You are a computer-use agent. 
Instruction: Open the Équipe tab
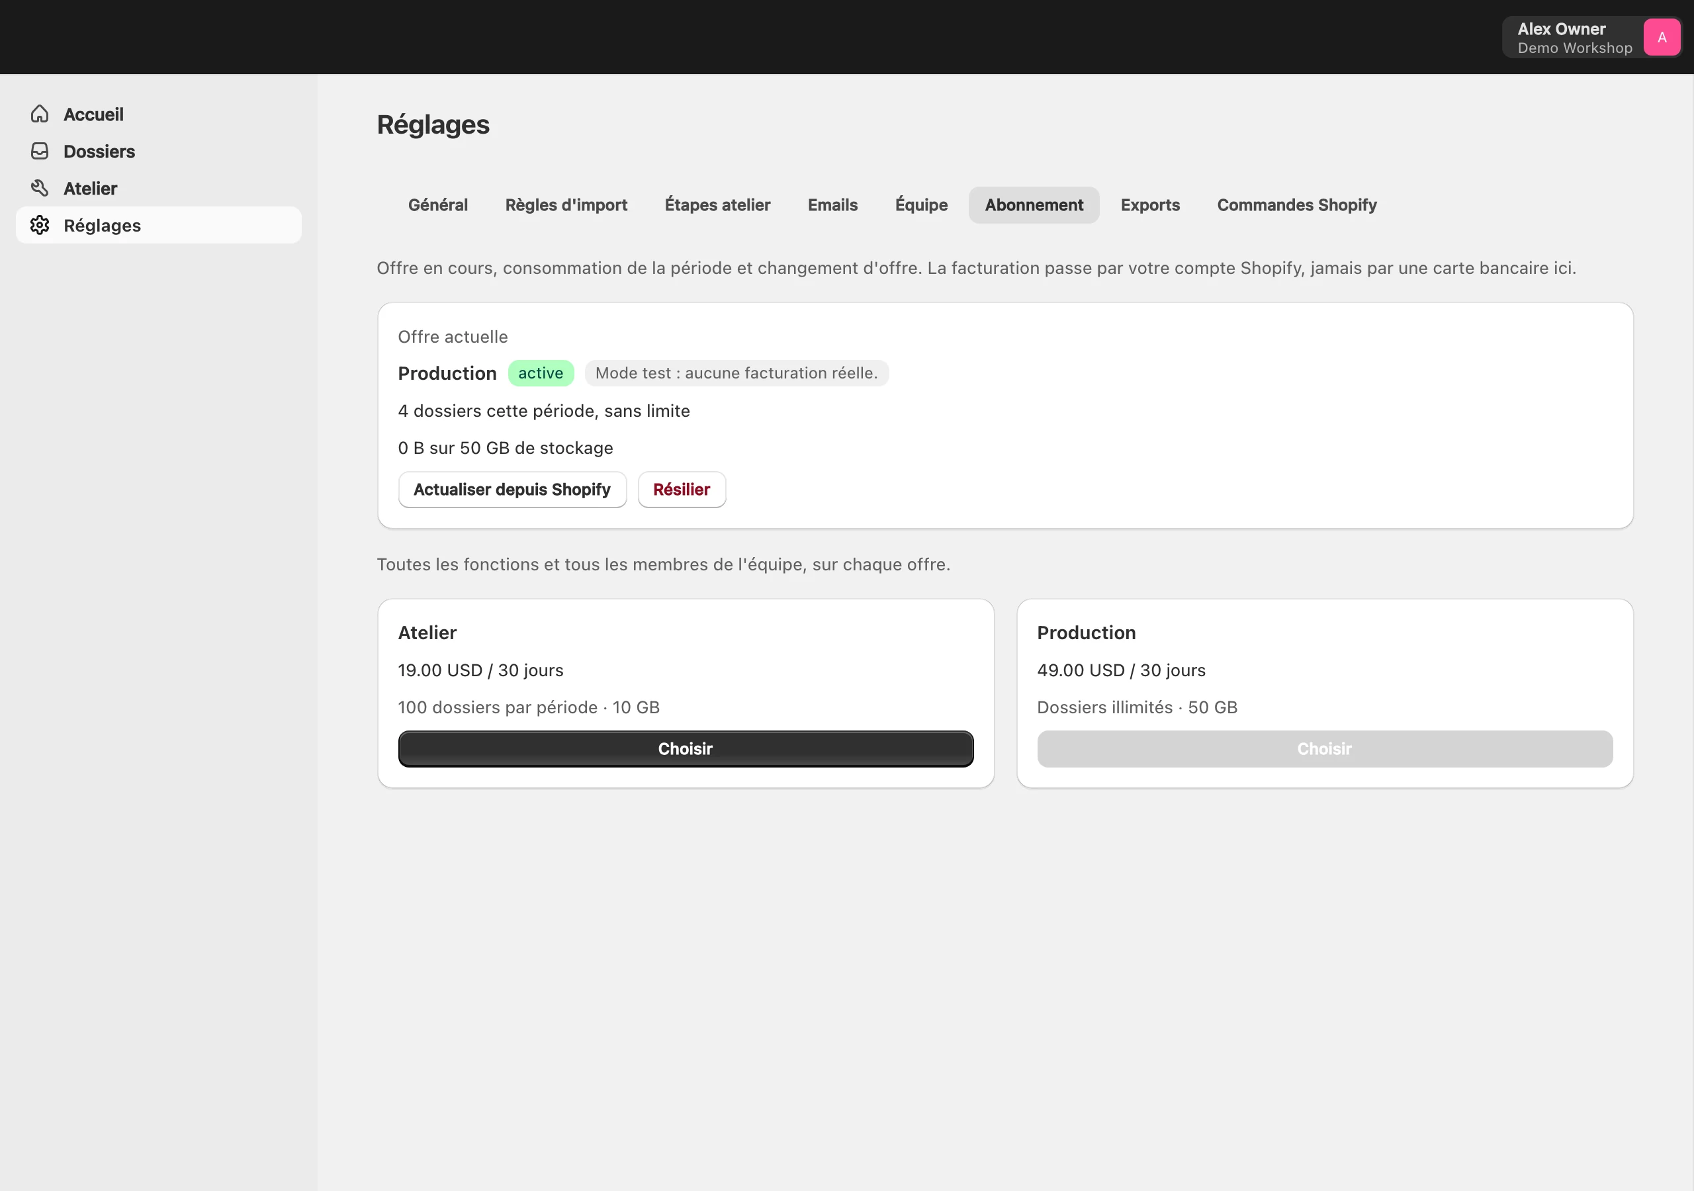[920, 205]
